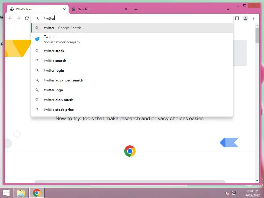Click the magnifier icon beside 'twitter logo'
This screenshot has height=198, width=264.
[37, 90]
